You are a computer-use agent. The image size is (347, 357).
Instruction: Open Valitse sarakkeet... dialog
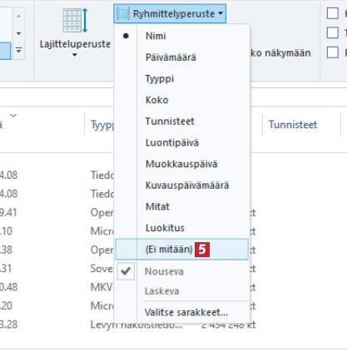(x=186, y=312)
